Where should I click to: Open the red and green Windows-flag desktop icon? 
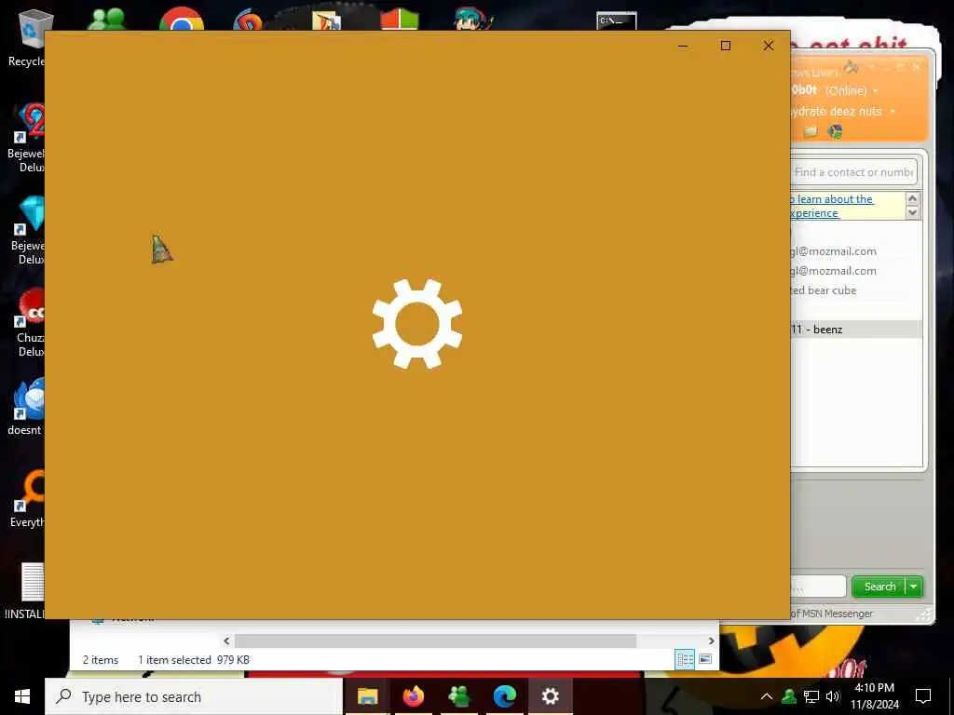click(x=400, y=20)
